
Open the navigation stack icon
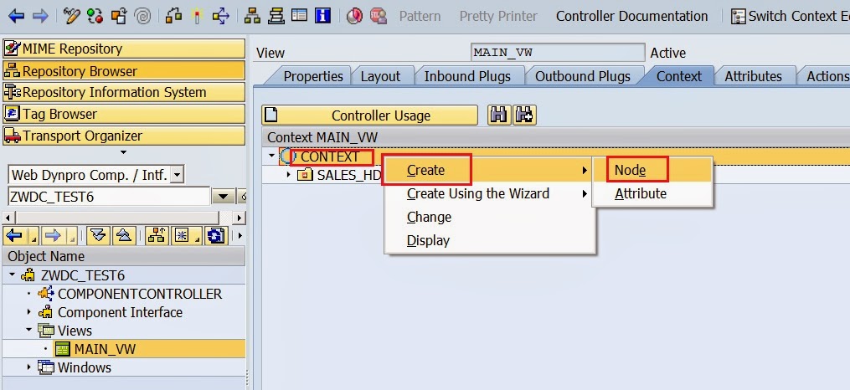pyautogui.click(x=276, y=16)
